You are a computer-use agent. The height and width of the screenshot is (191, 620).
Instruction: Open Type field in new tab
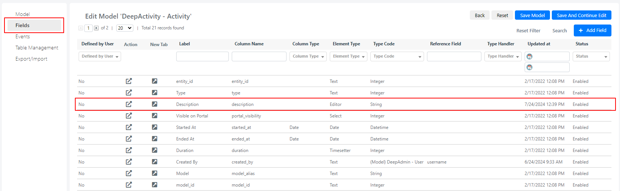click(155, 93)
